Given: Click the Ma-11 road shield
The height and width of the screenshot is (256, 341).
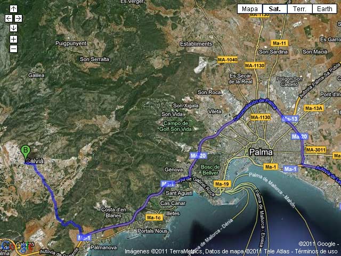Looking at the screenshot, I should (280, 43).
